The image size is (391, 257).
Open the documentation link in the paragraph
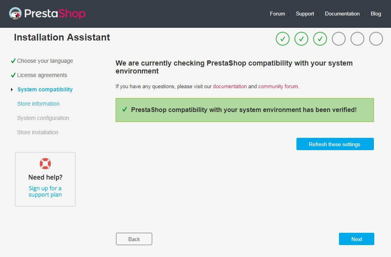[230, 86]
